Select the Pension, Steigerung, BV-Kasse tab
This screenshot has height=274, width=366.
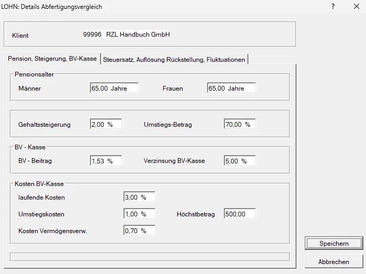click(52, 59)
